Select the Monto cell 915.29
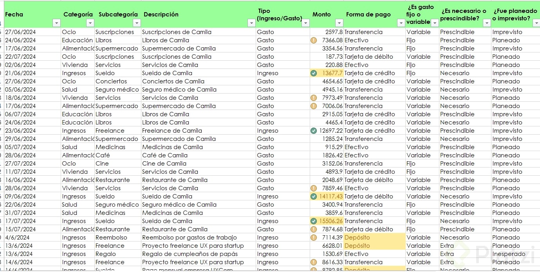The image size is (540, 272). point(327,147)
